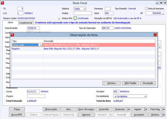167x119 pixels.
Task: Close the Observações da Nota dialog
Action: click(155, 35)
